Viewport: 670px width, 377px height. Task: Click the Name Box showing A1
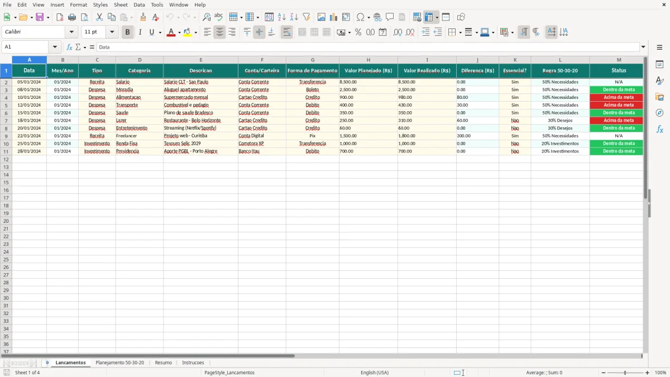(x=26, y=47)
